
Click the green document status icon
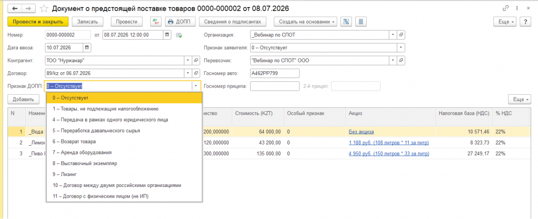pyautogui.click(x=179, y=35)
